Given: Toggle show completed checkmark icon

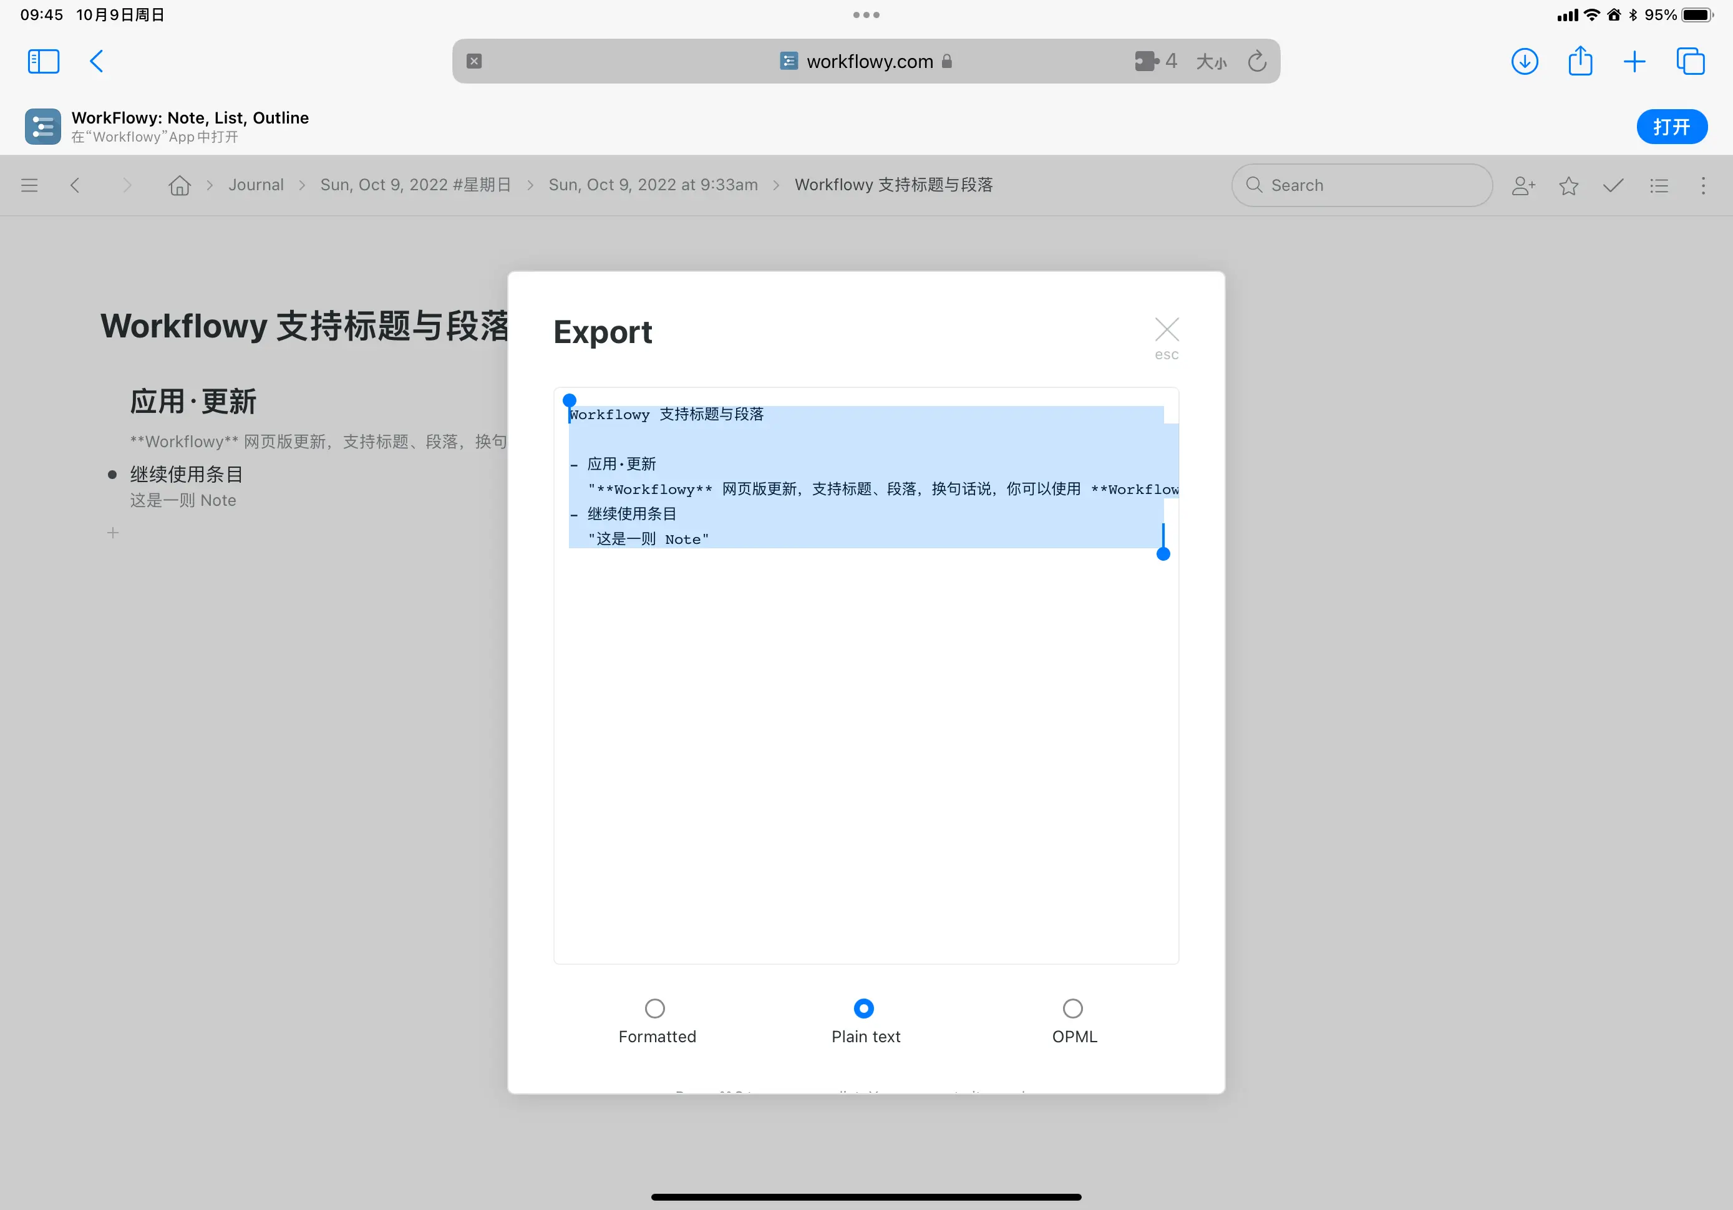Looking at the screenshot, I should click(1613, 185).
